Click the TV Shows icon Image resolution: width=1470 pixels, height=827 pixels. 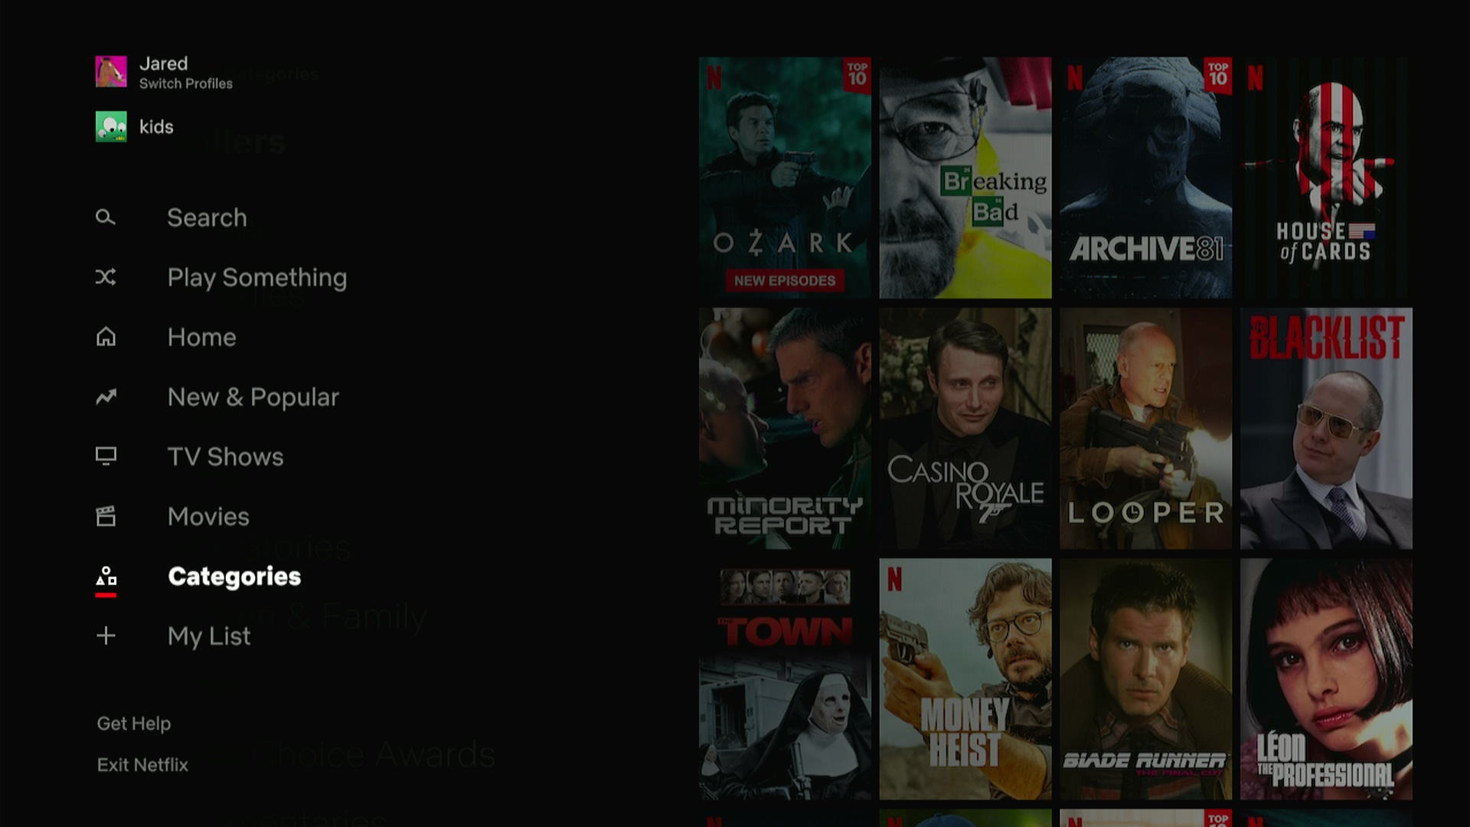(105, 456)
